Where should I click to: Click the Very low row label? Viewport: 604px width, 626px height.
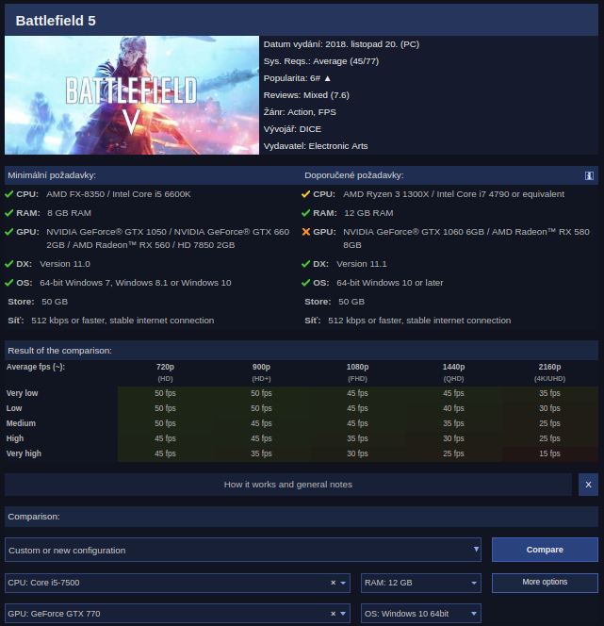22,393
